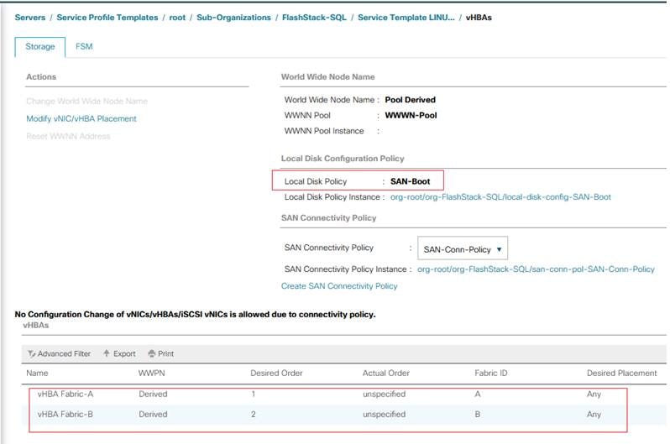Click Fabric ID B cell
Screen dimensions: 670x444
[478, 414]
